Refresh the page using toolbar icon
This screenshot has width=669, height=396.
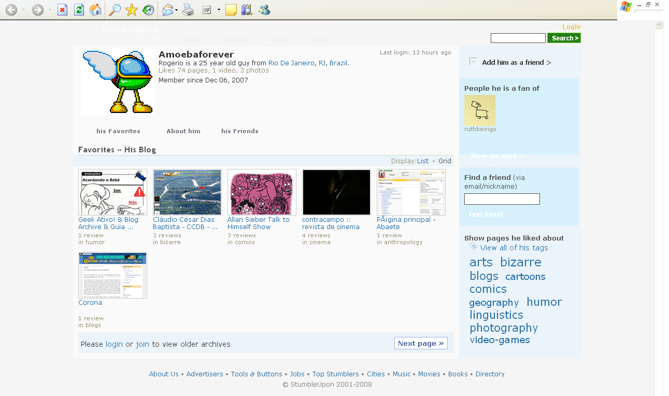pos(79,10)
